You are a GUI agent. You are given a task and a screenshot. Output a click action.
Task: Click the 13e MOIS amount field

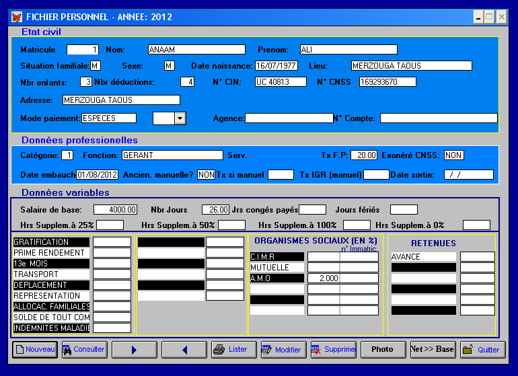pos(112,263)
